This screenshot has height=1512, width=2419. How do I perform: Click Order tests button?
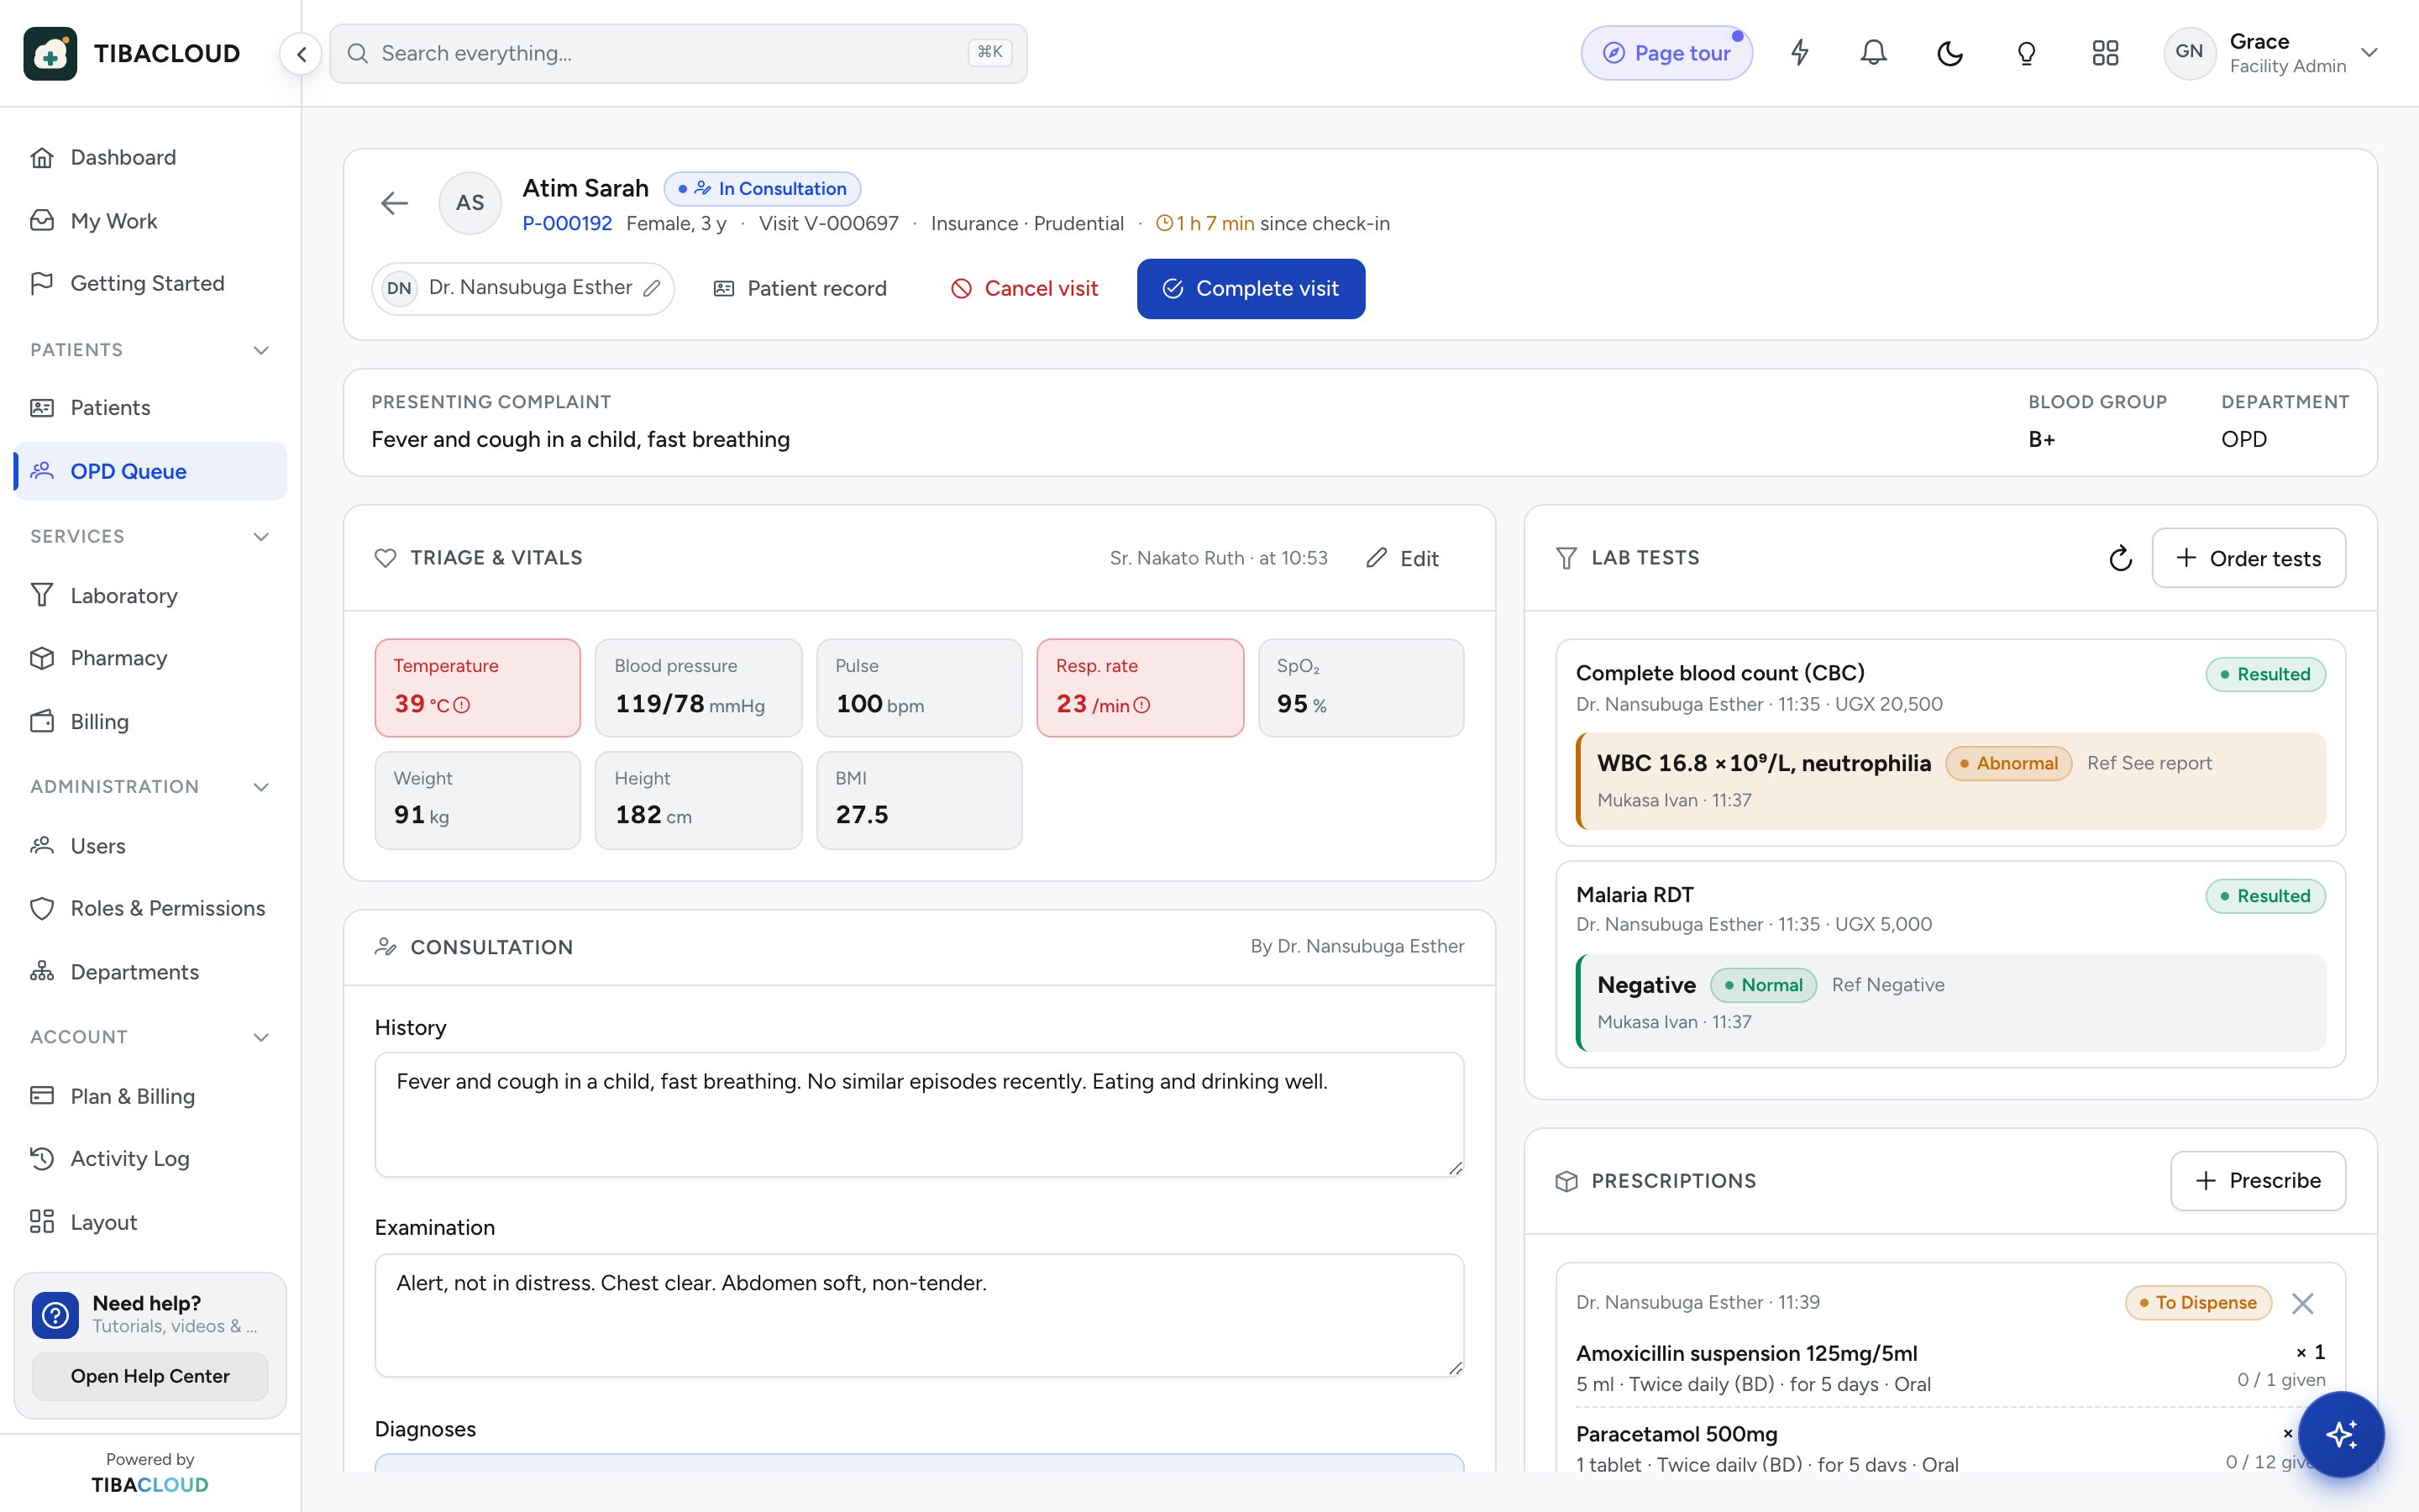[2248, 558]
